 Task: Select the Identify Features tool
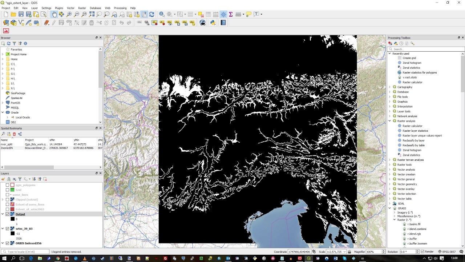click(x=162, y=14)
